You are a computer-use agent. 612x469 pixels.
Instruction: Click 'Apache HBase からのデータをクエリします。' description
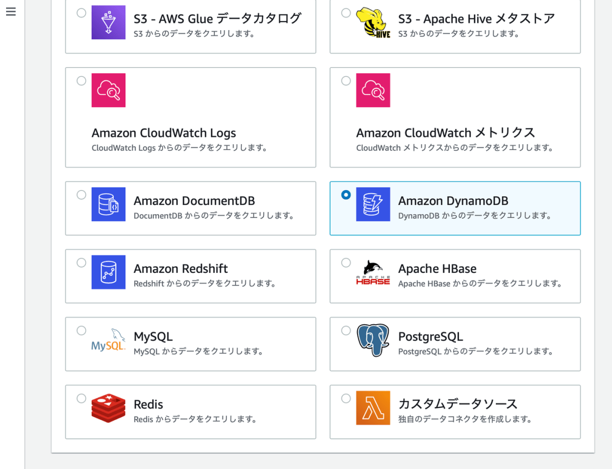point(480,283)
